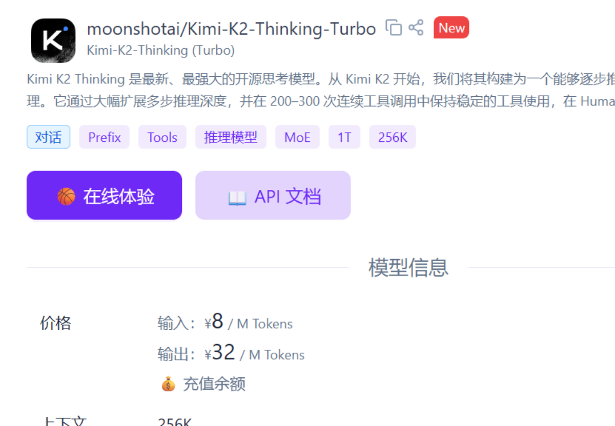This screenshot has height=426, width=615.
Task: Click the Kimi-K2-Thinking (Turbo) subtitle
Action: tap(161, 50)
